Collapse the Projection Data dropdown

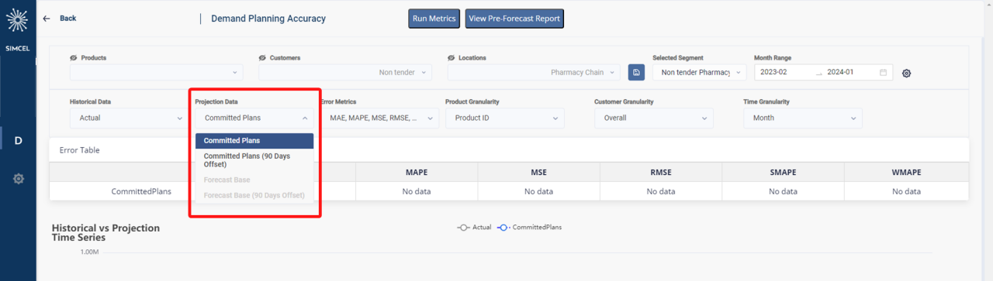coord(254,118)
